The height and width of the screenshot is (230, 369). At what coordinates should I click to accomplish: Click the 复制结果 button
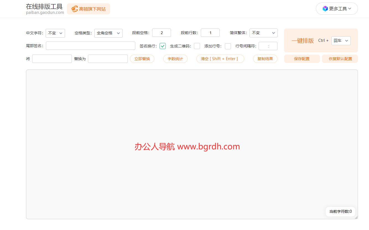265,59
